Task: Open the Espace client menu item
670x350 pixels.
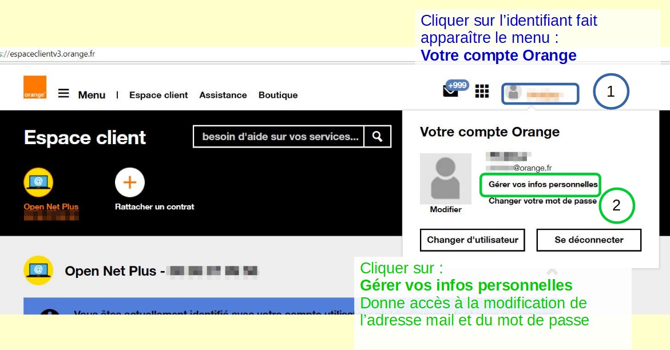Action: [158, 95]
